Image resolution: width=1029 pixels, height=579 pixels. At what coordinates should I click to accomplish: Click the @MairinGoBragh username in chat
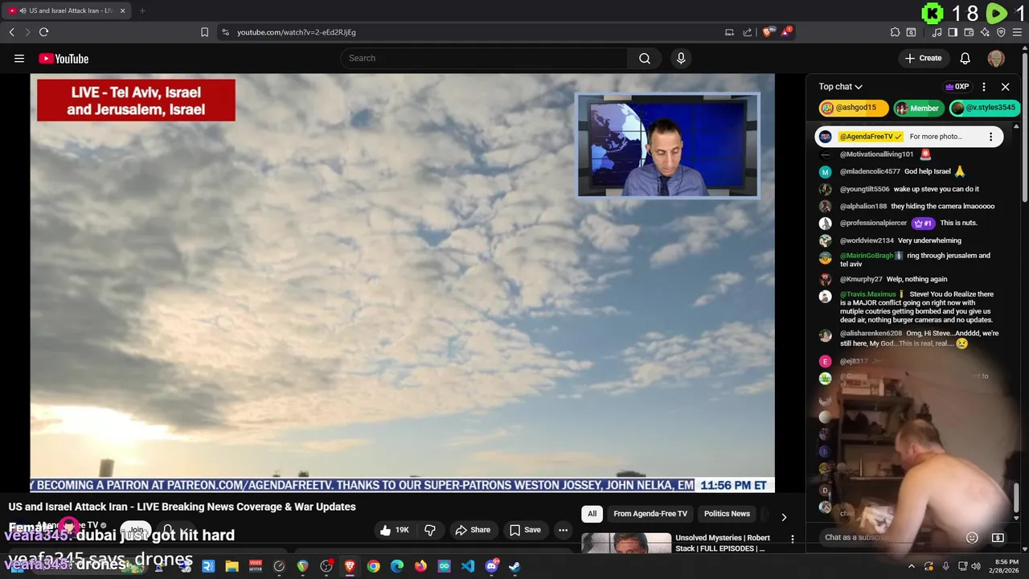coord(867,256)
